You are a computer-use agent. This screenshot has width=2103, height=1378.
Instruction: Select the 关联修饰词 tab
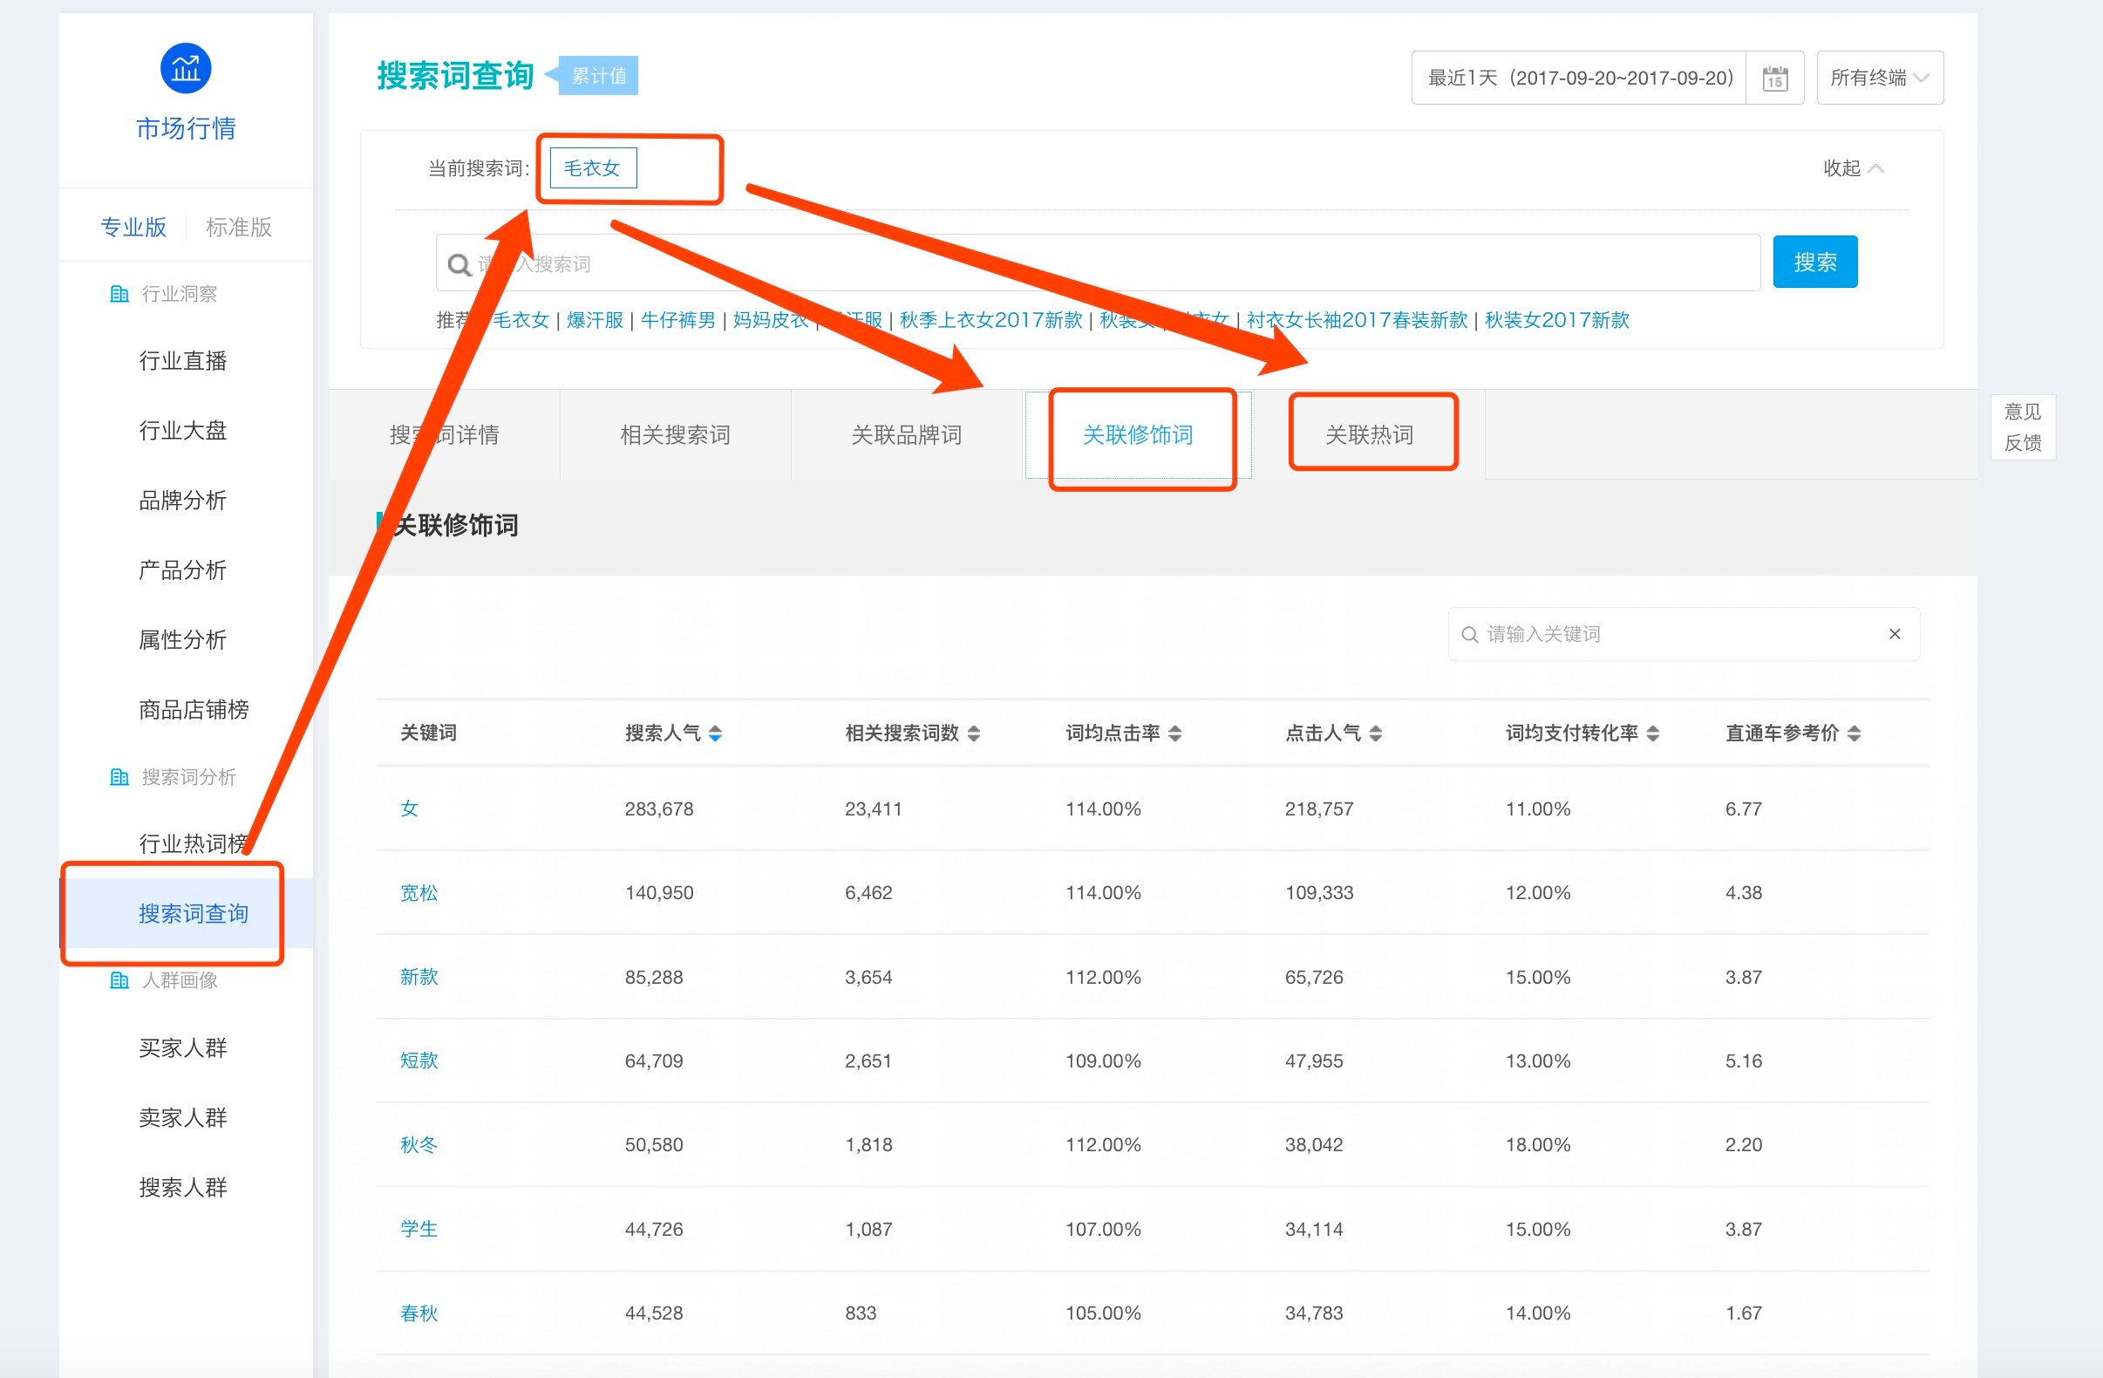(x=1138, y=435)
